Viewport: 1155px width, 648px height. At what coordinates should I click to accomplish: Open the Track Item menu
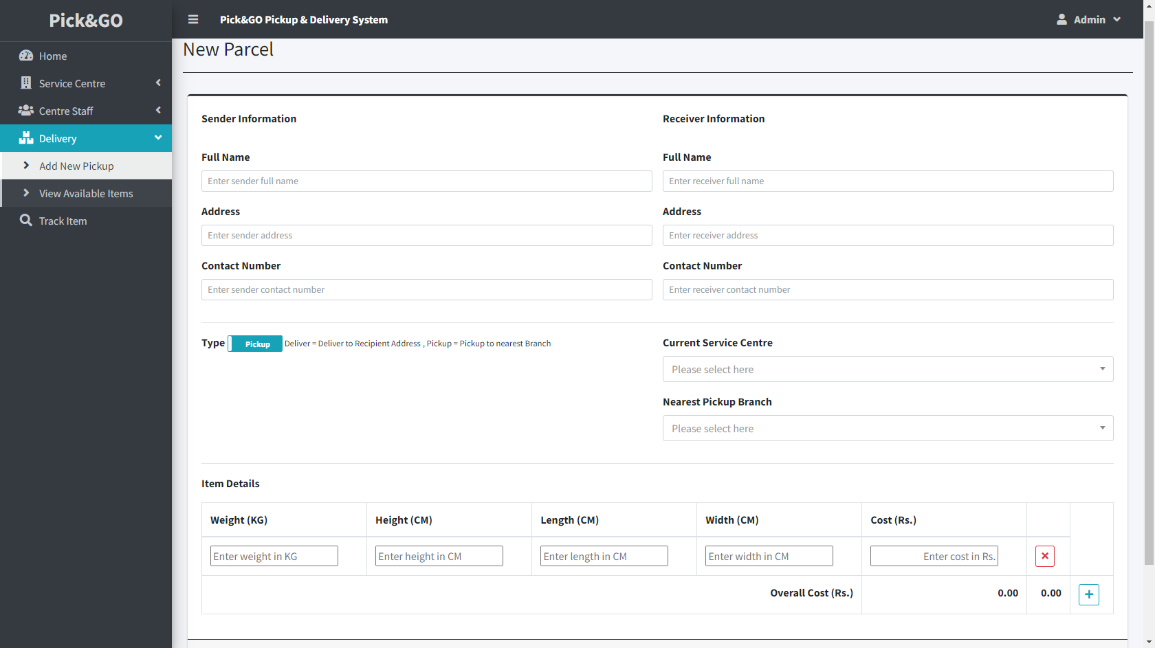(x=86, y=221)
